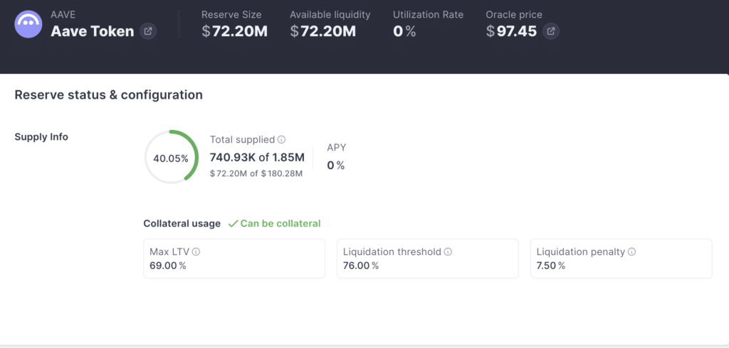This screenshot has width=729, height=348.
Task: Click info icon beside Total supplied
Action: [x=281, y=140]
